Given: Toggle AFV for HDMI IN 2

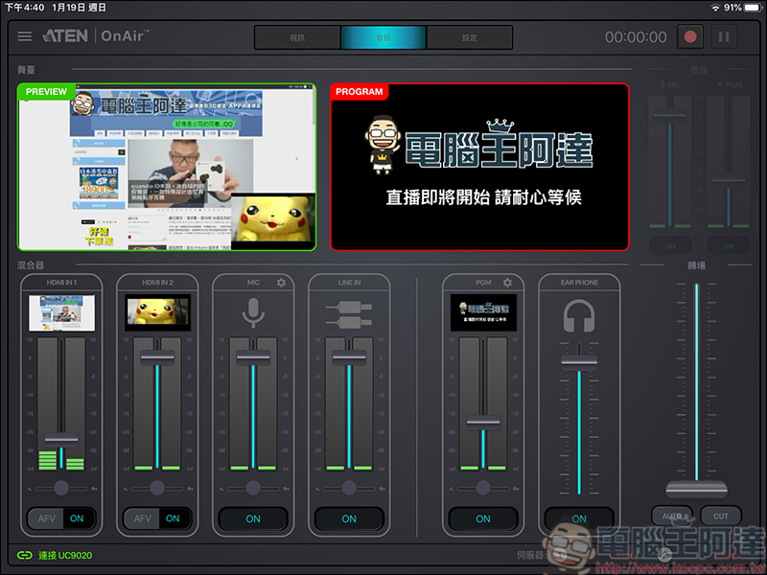Looking at the screenshot, I should pos(142,518).
